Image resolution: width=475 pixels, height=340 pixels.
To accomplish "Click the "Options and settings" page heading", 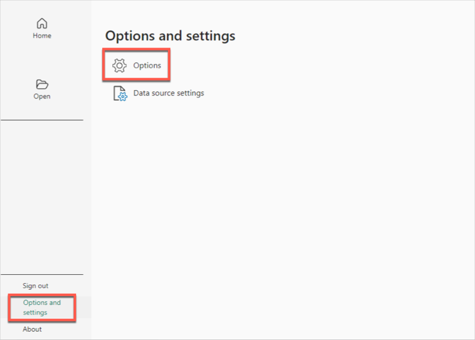I will pos(170,36).
